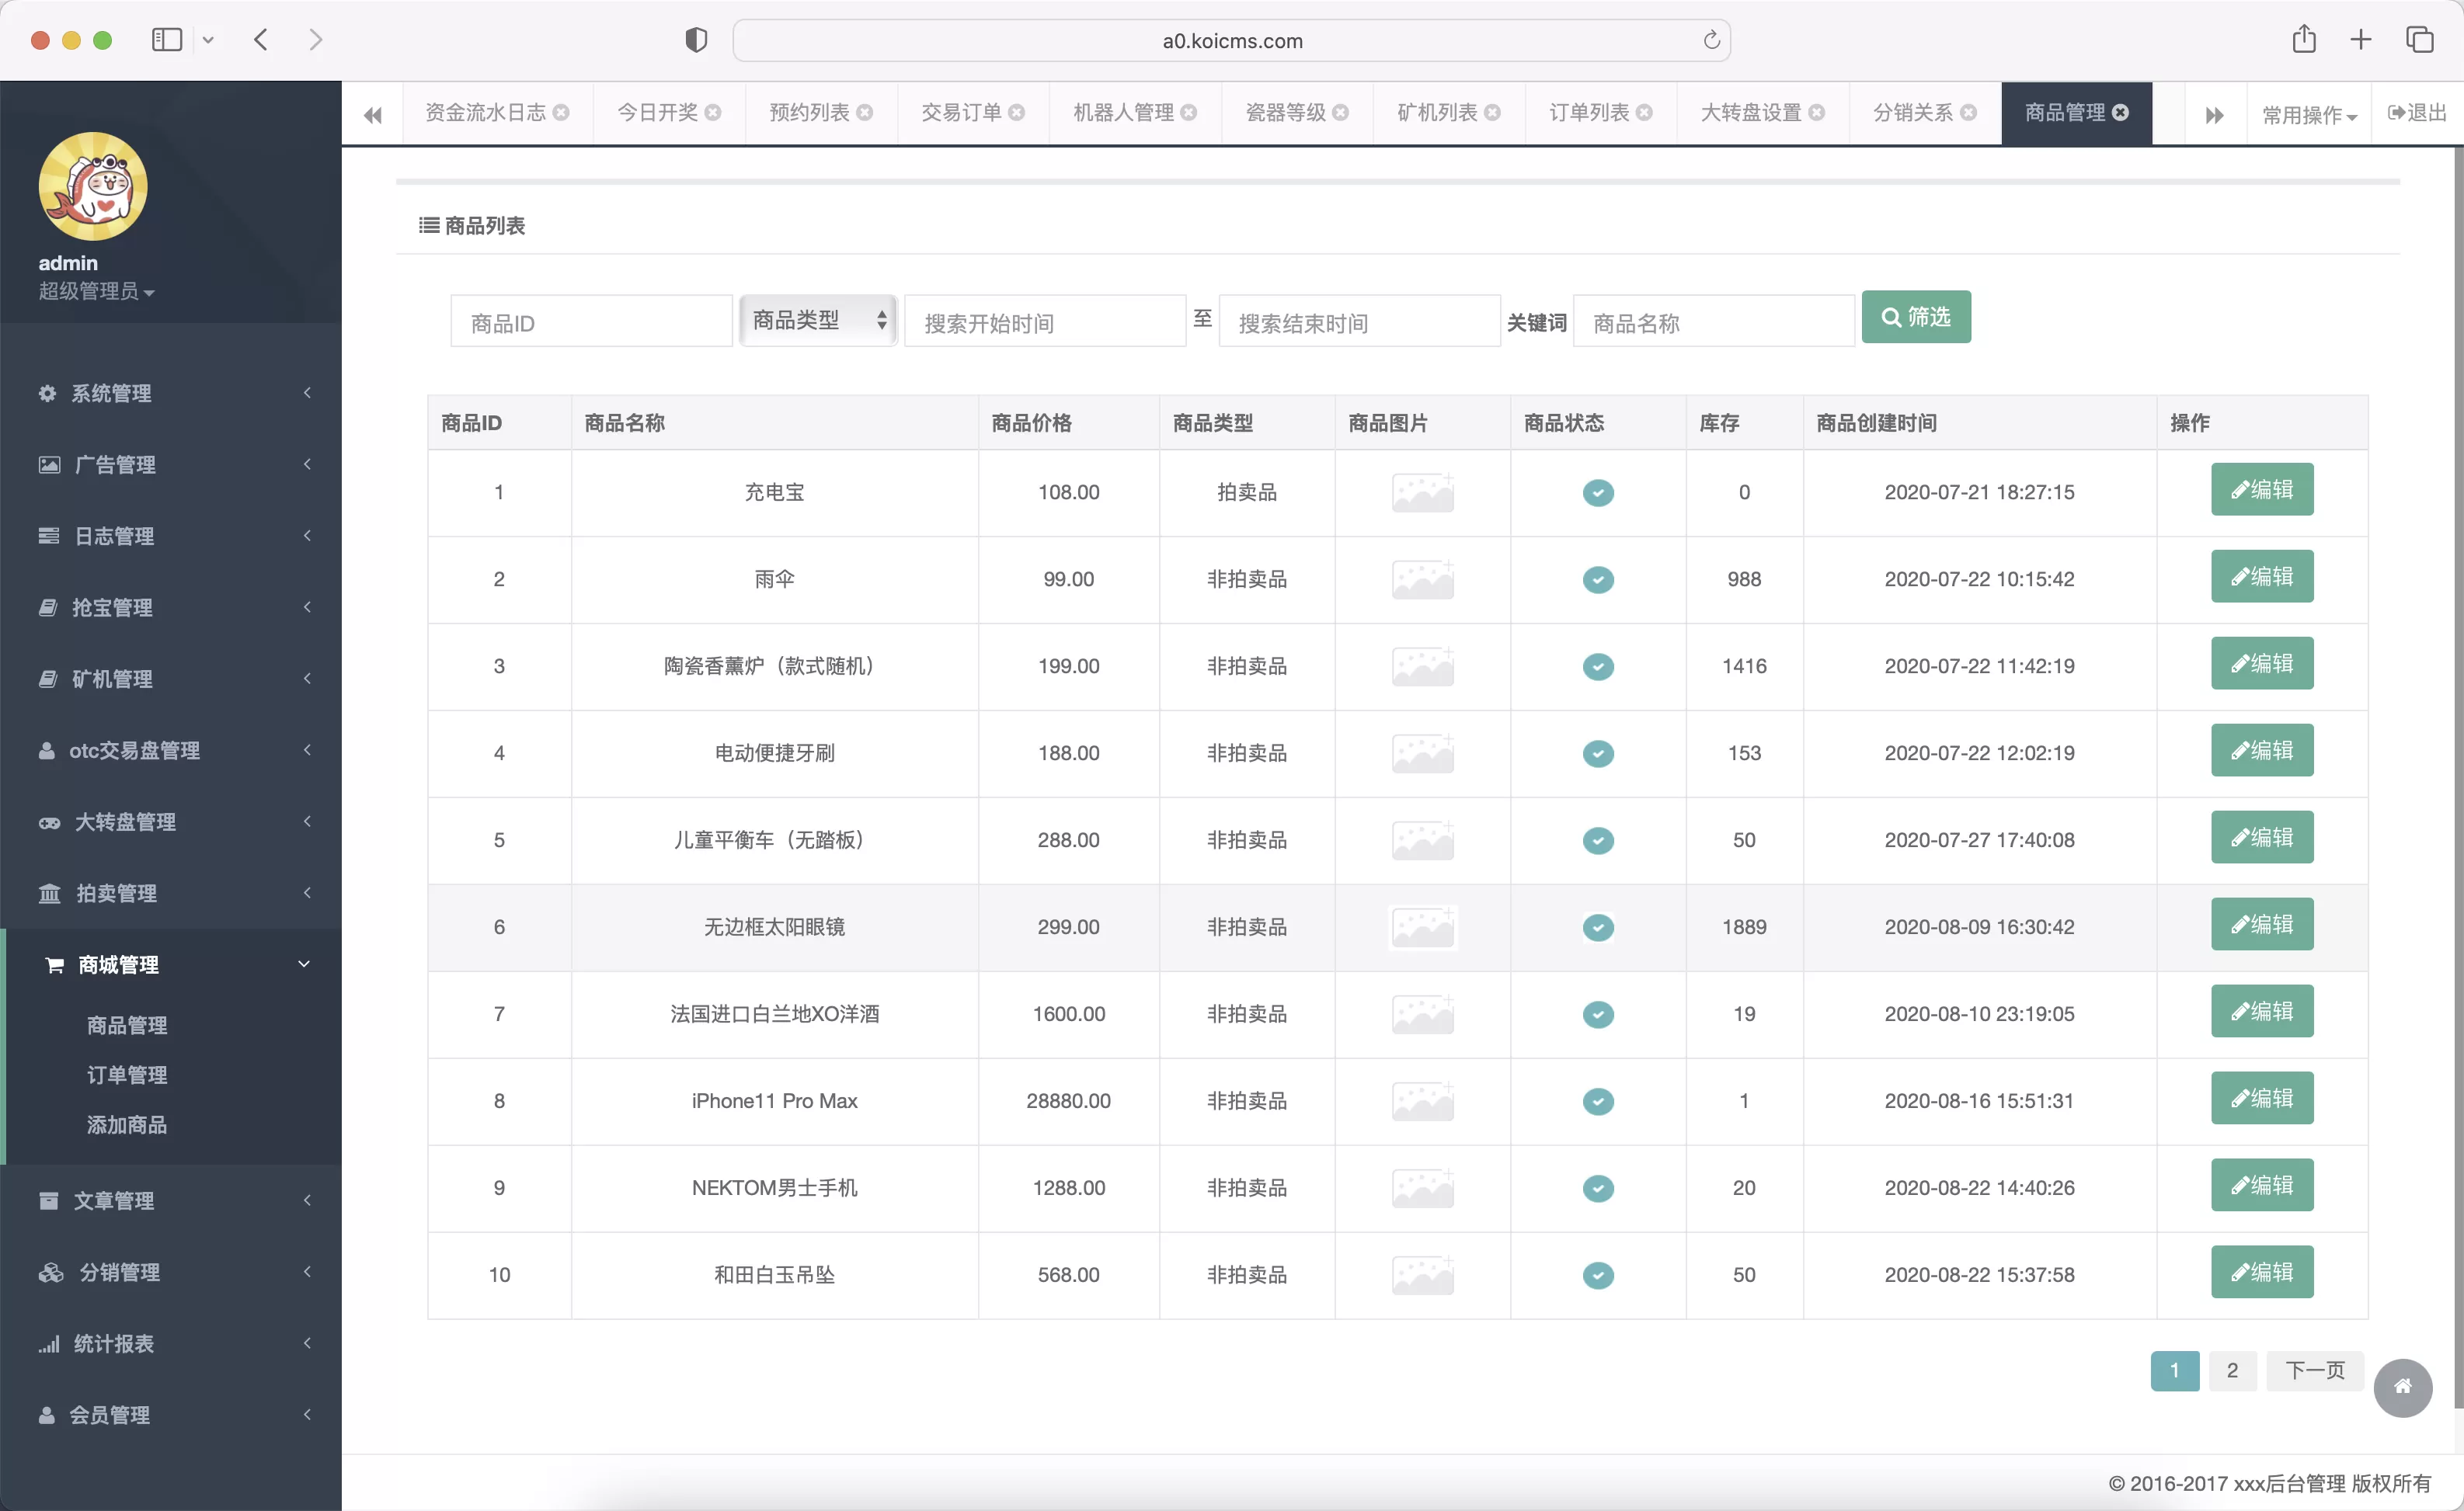Expand 矿机管理 sidebar menu
The image size is (2464, 1511).
point(171,679)
